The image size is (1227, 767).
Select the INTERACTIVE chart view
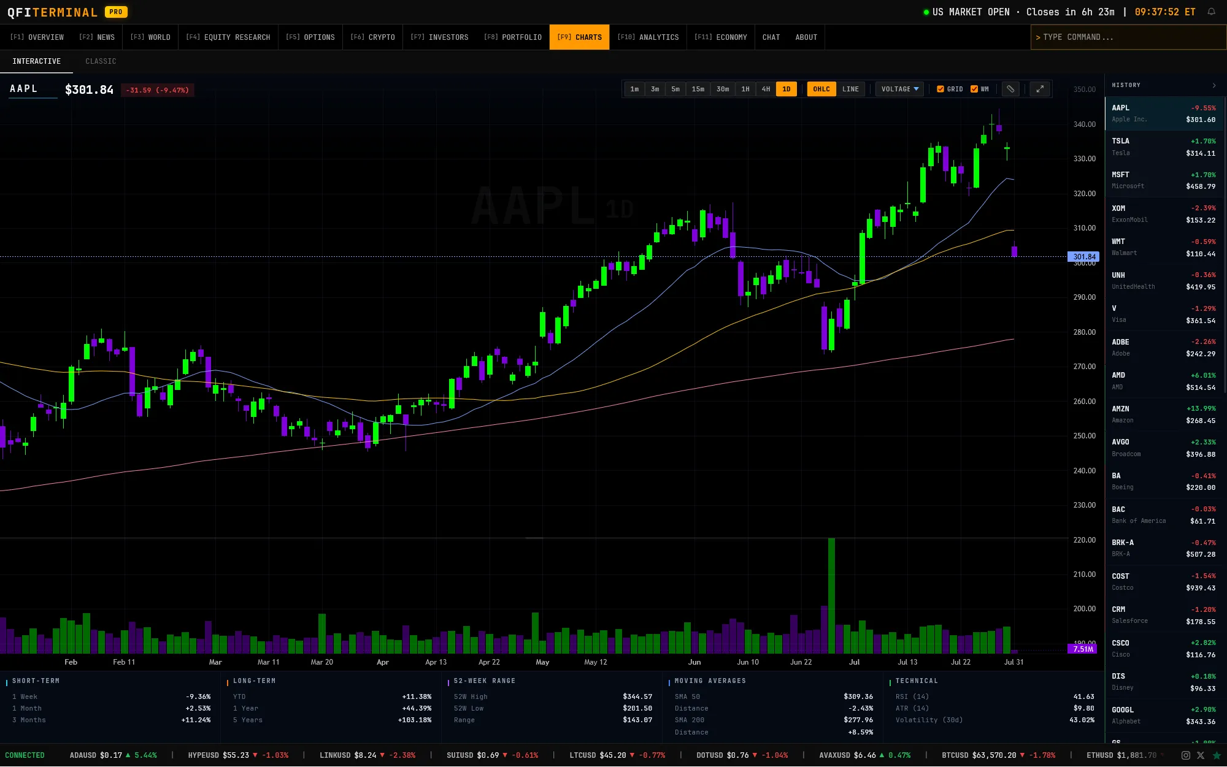point(37,61)
